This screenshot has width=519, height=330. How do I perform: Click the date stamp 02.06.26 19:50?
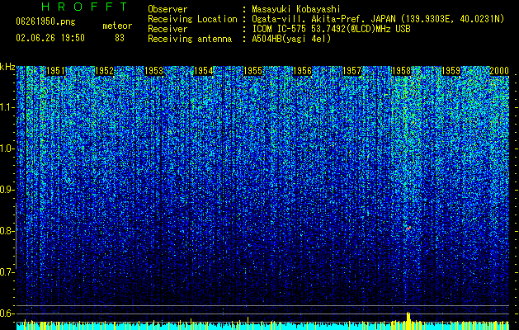point(50,38)
